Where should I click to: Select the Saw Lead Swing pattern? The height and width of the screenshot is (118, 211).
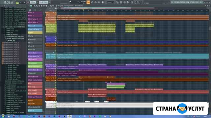point(35,29)
